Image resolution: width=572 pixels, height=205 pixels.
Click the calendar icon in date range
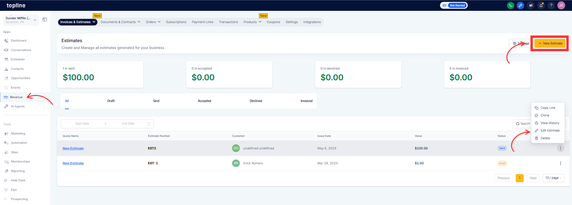(149, 124)
